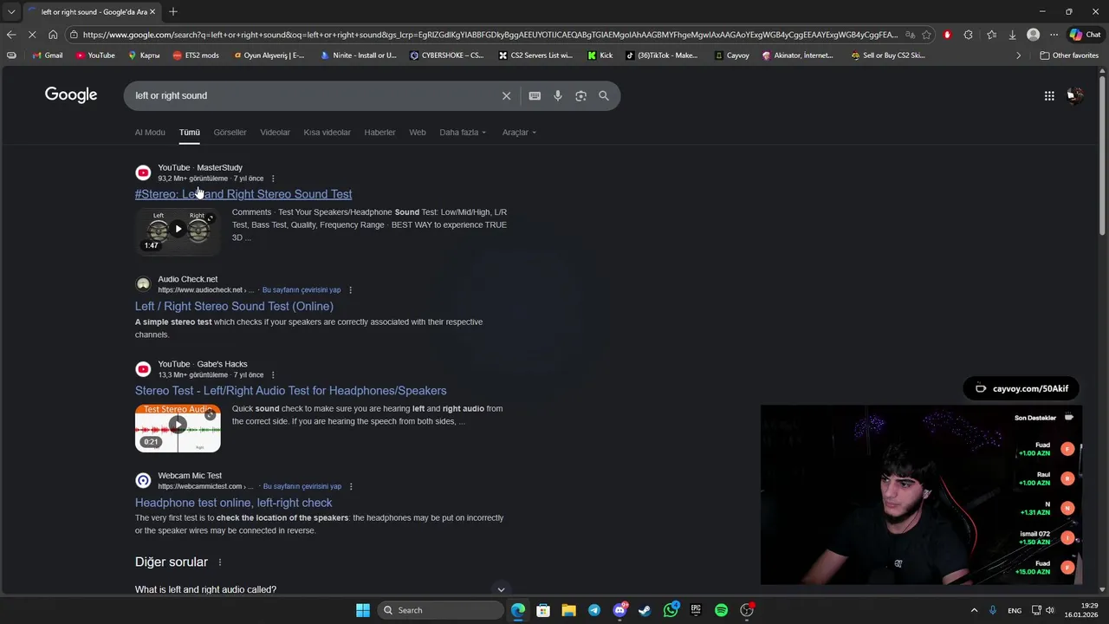Open the tab actions menu arrow
Screen dimensions: 1109x624
11,11
